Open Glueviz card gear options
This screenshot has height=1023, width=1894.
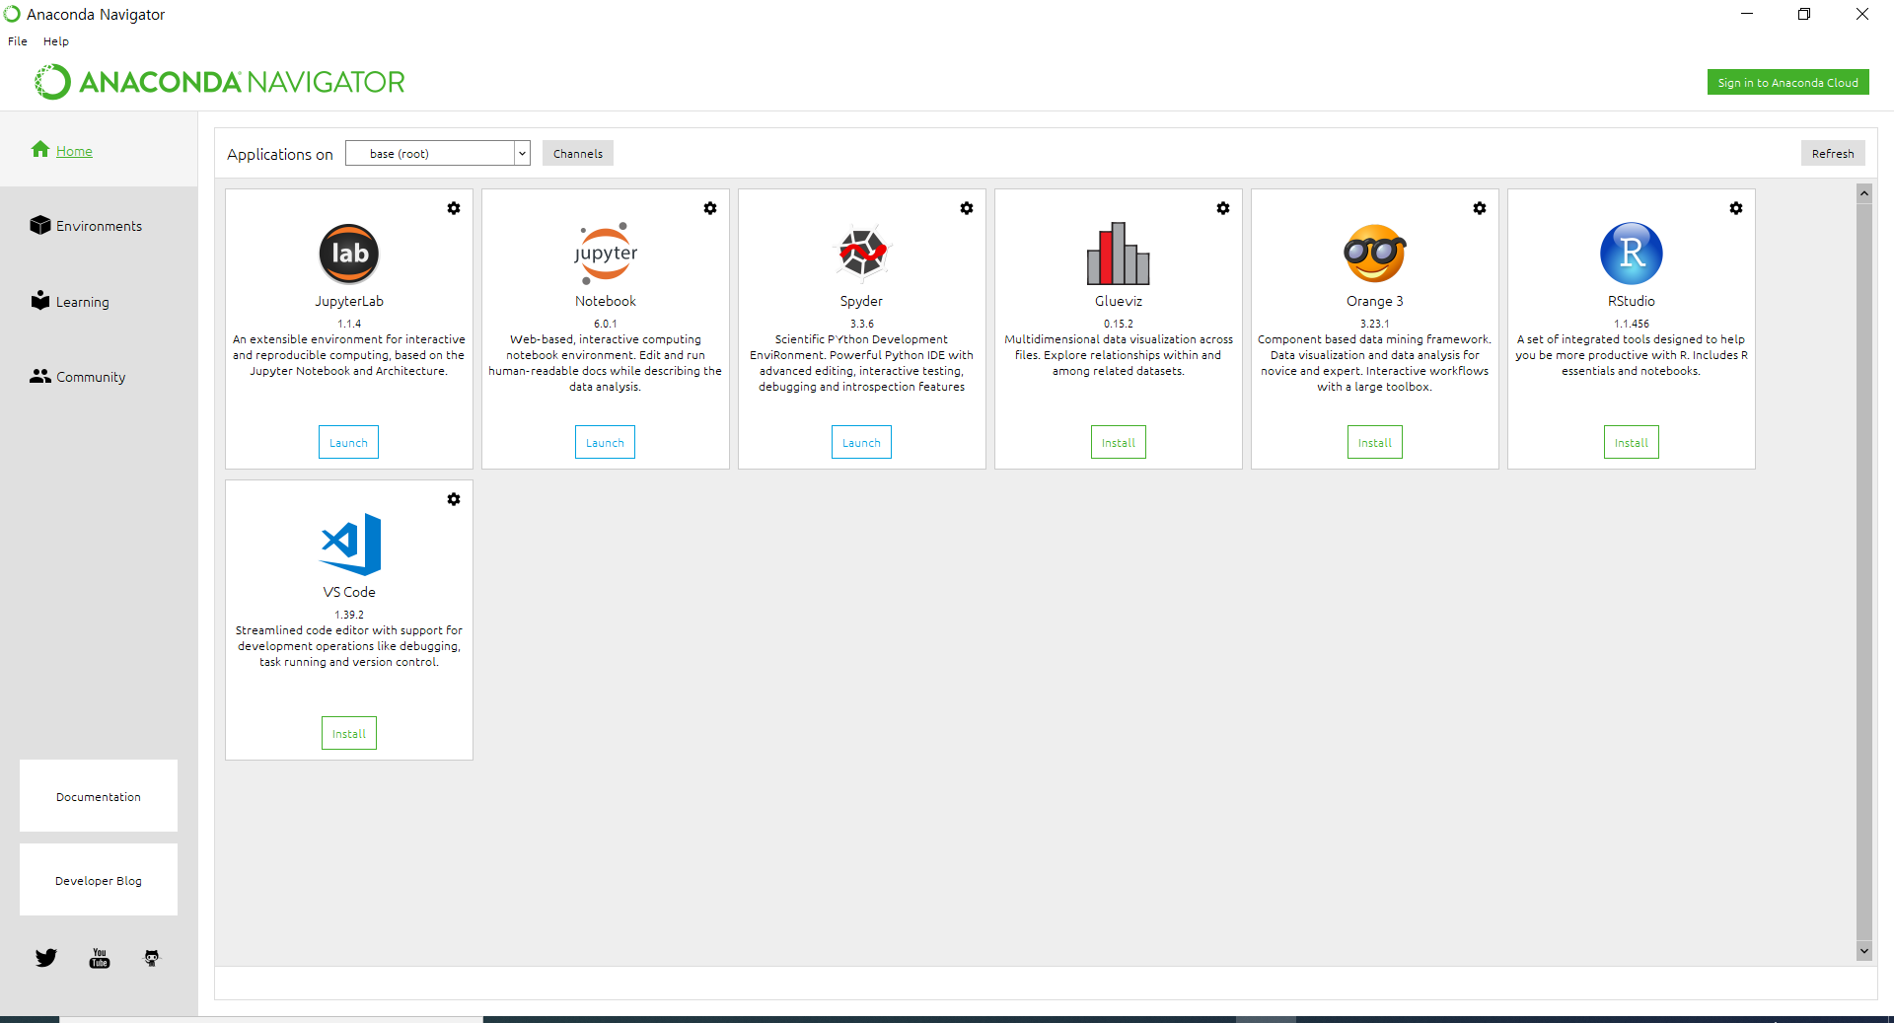pos(1223,208)
